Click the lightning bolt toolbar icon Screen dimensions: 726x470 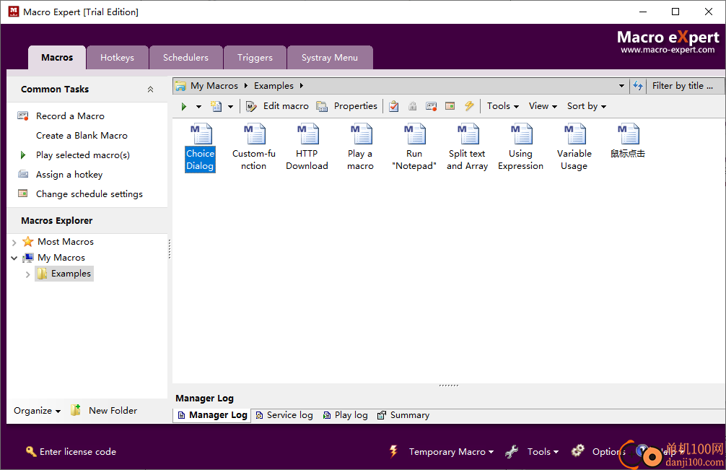coord(469,106)
